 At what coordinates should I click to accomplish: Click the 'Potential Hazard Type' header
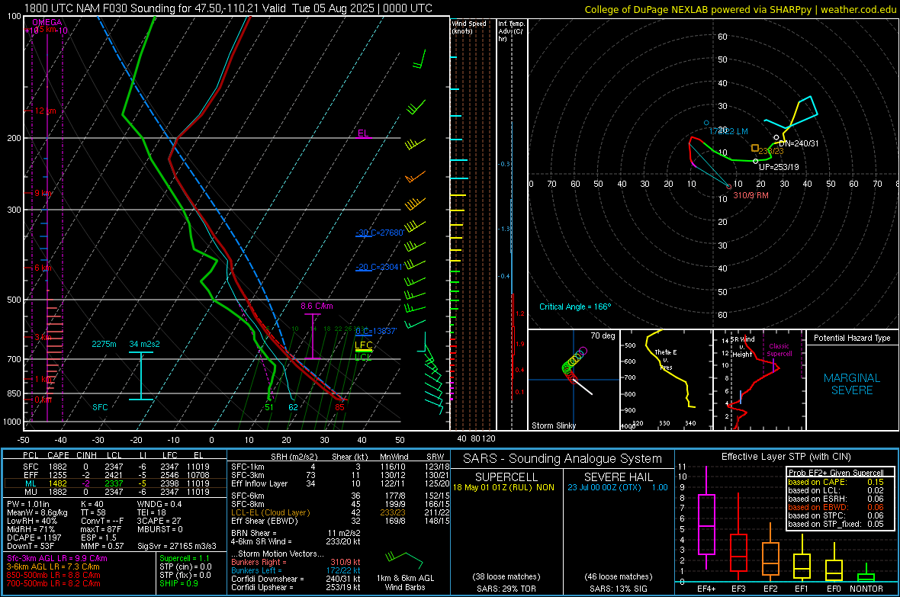click(852, 338)
